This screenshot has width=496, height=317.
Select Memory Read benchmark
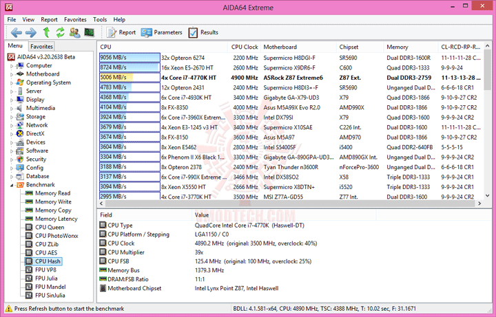point(52,193)
